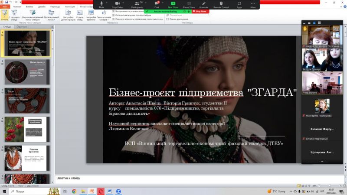Open the File tab (Файл)

click(5, 6)
